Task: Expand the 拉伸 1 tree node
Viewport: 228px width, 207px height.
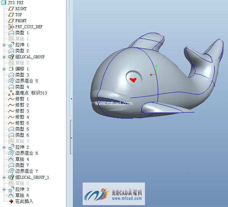Action: [x=4, y=45]
